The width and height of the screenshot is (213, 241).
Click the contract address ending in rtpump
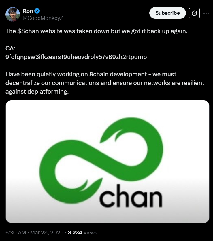point(76,57)
